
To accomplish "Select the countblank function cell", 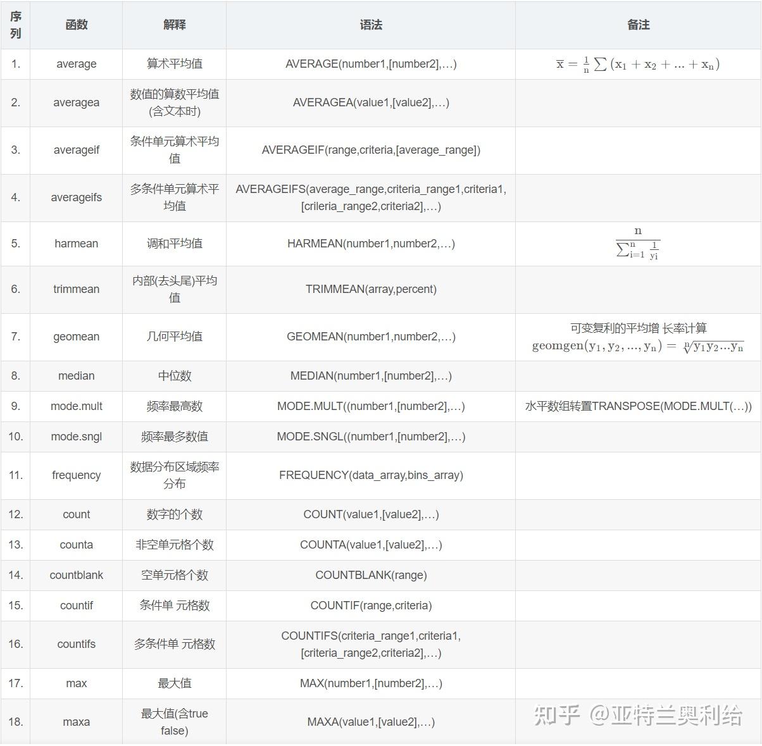I will click(x=76, y=575).
